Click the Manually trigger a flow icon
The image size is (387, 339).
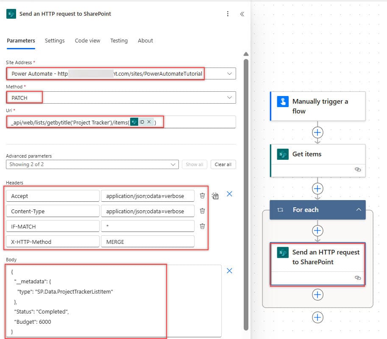pos(283,102)
